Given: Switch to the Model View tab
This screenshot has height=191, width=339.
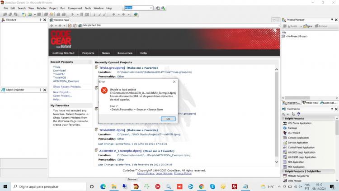Looking at the screenshot, I should pyautogui.click(x=310, y=103).
